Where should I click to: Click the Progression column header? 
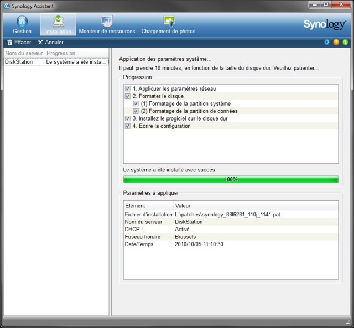click(77, 53)
